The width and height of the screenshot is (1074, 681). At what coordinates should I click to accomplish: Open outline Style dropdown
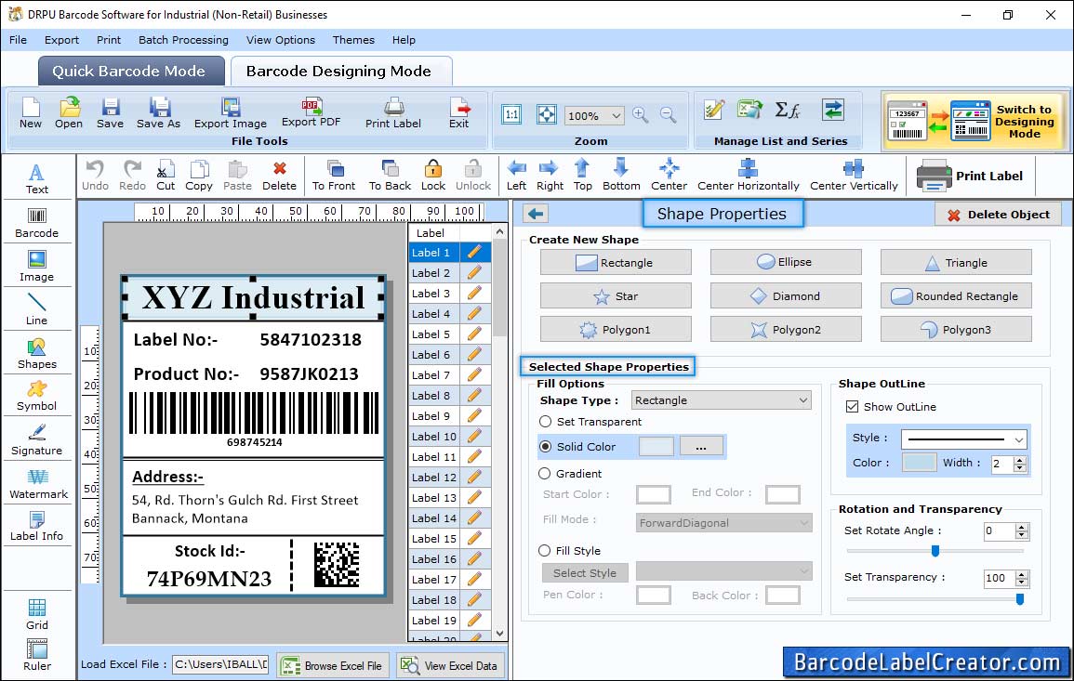(1018, 439)
